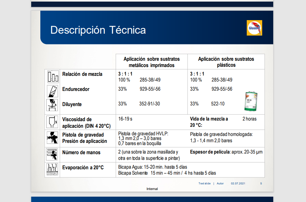Select the hardener (Endurecedor) pictogram
306x202 pixels.
tap(53, 91)
